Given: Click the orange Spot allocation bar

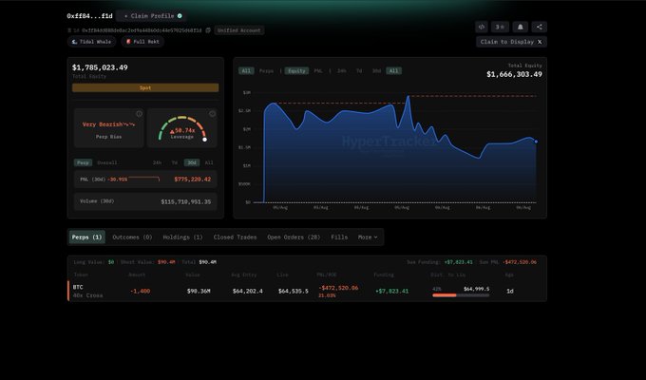Looking at the screenshot, I should [x=145, y=87].
